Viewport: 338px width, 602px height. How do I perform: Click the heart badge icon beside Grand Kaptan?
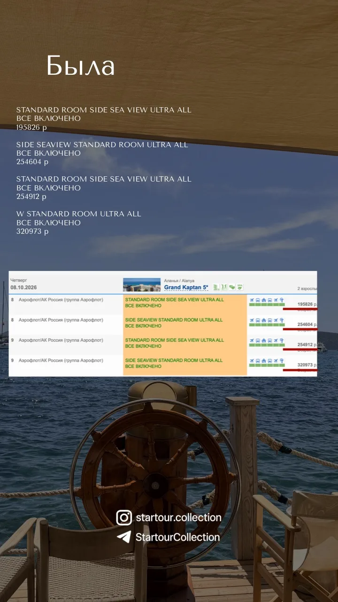coord(232,287)
